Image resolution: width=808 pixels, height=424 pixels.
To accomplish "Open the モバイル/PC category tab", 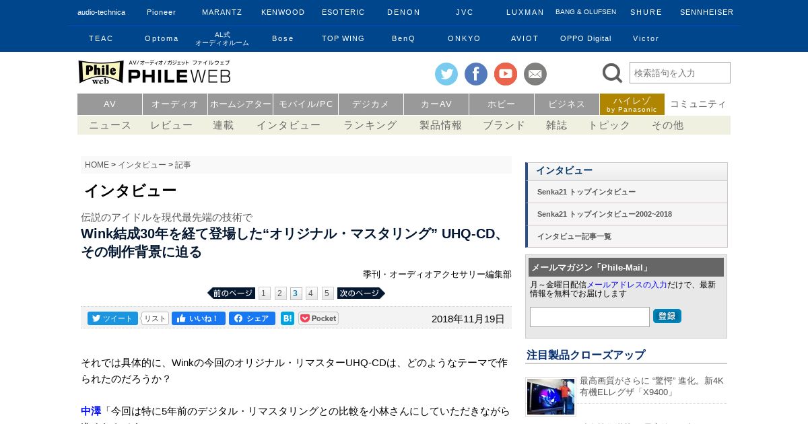I will click(306, 104).
